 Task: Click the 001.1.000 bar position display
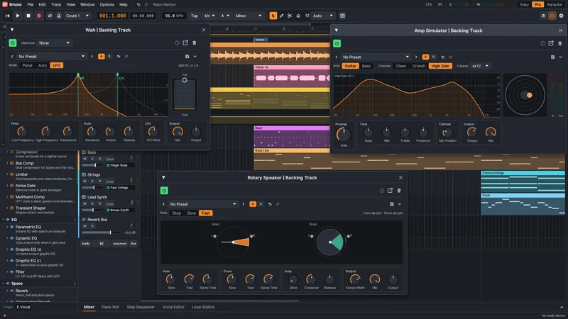point(113,16)
